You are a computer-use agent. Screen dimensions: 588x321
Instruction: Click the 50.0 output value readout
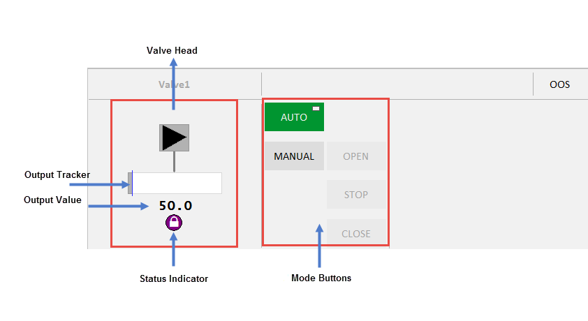(175, 206)
